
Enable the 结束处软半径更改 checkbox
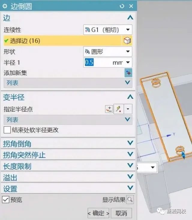[x=7, y=130]
